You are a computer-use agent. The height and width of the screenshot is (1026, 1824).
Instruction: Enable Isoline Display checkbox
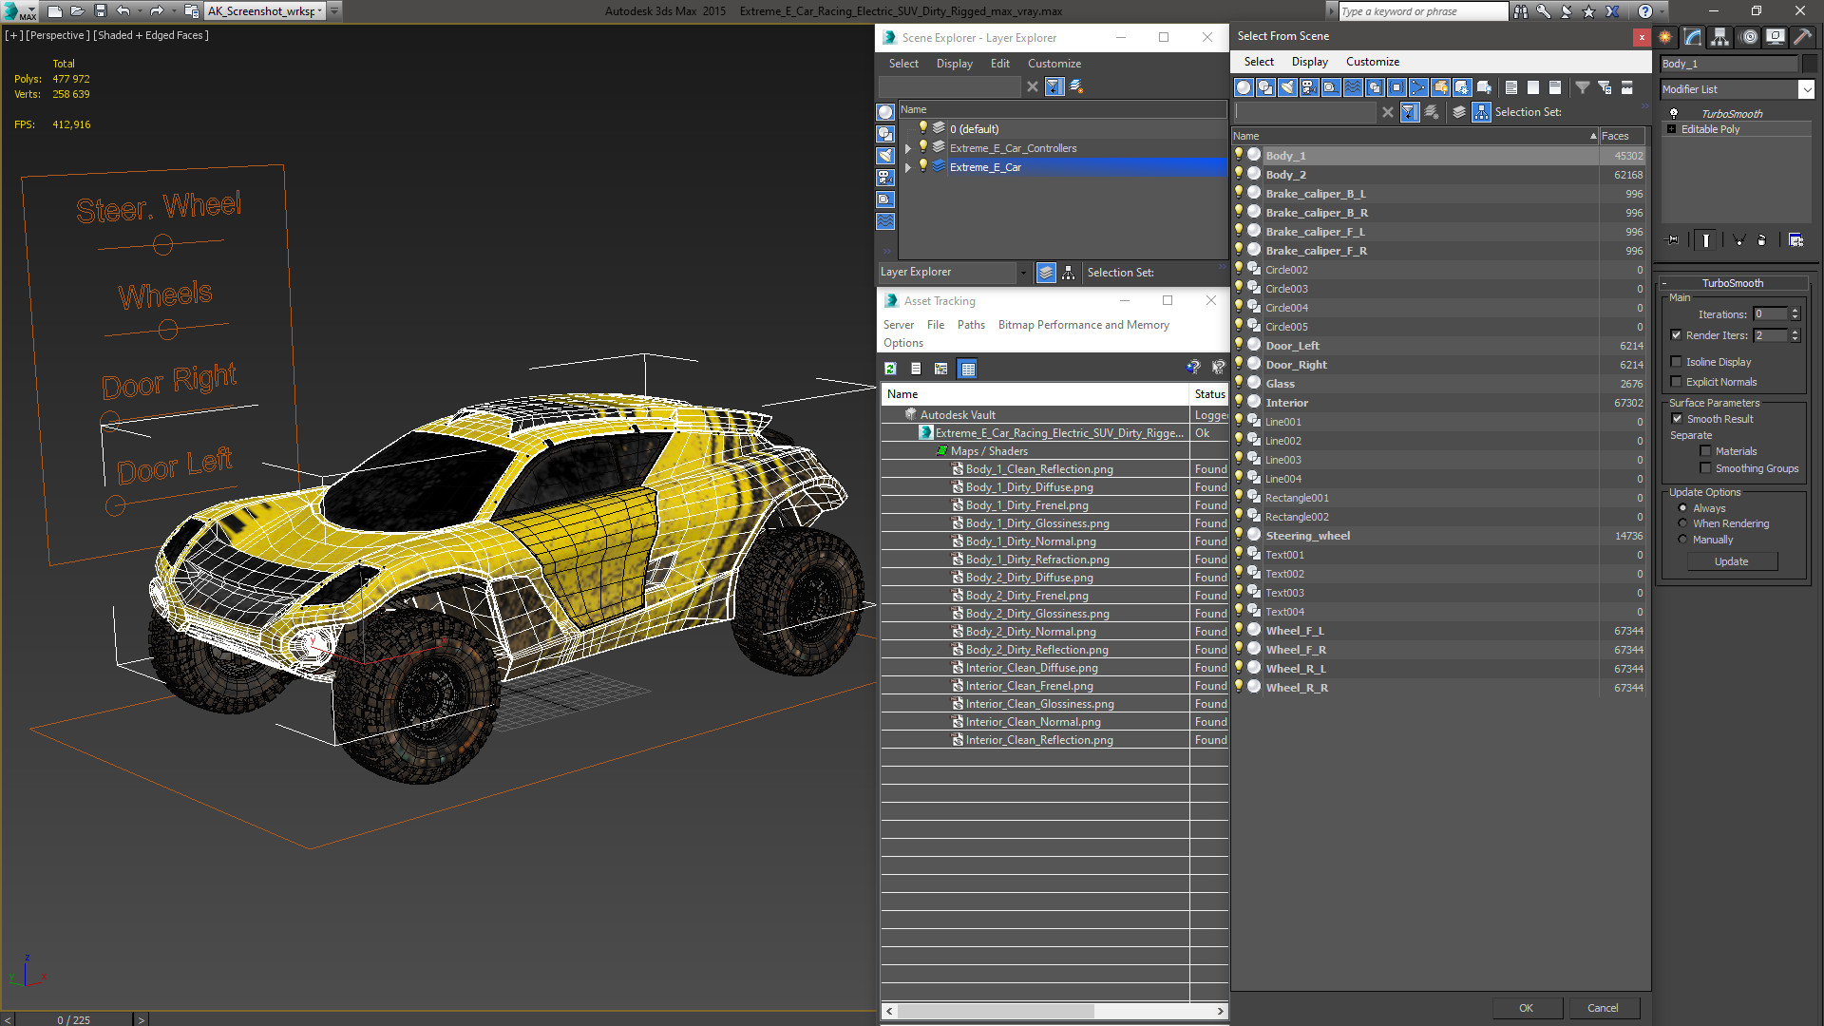click(1677, 362)
